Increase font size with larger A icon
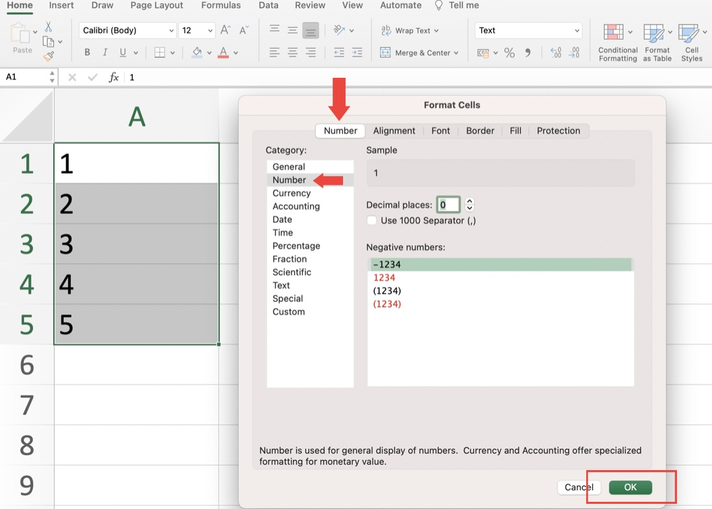This screenshot has width=712, height=509. tap(225, 30)
